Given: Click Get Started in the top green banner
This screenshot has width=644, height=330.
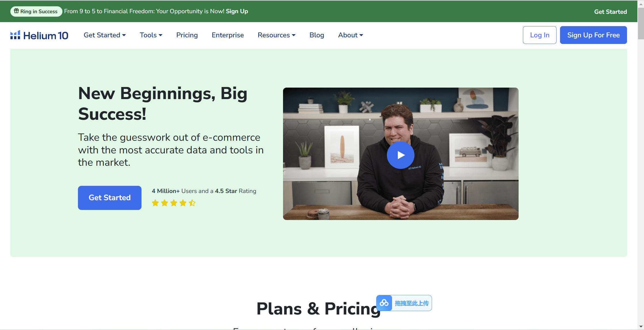Looking at the screenshot, I should click(610, 12).
